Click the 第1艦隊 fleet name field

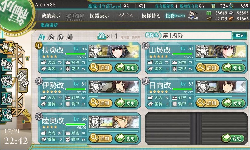196,35
